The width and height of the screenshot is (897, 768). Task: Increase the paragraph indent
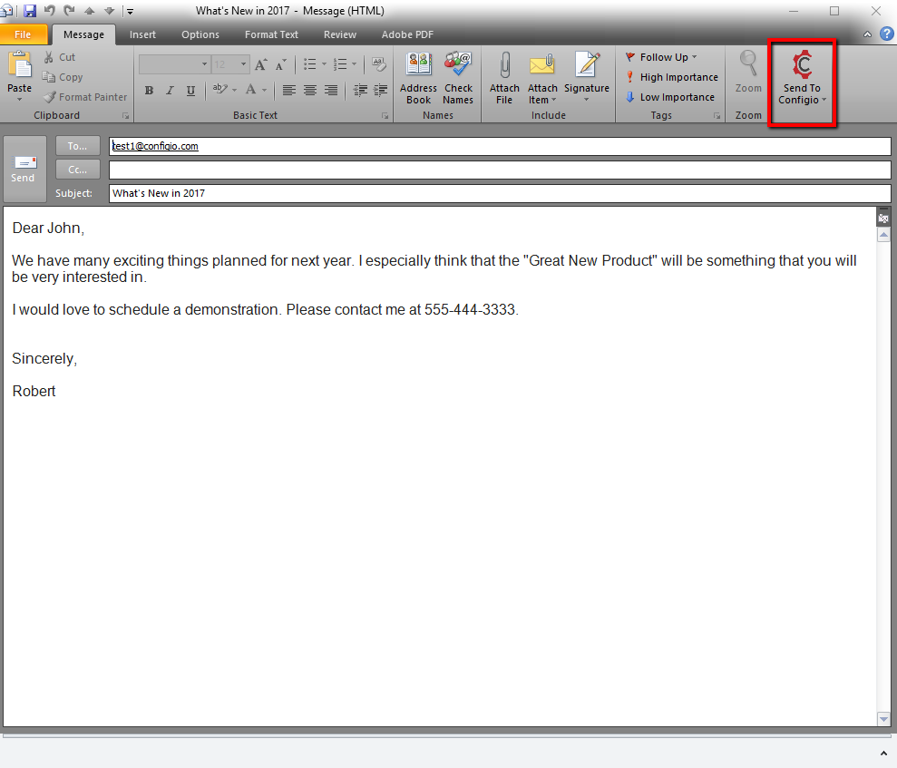[x=380, y=91]
